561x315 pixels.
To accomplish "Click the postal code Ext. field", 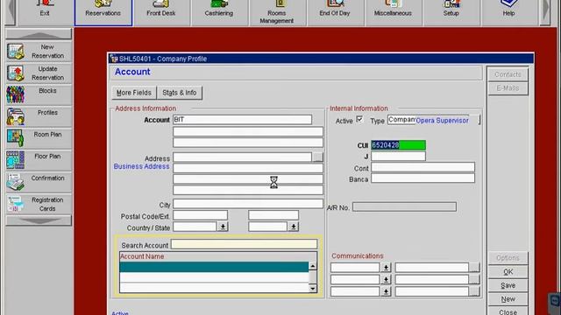I will click(273, 215).
